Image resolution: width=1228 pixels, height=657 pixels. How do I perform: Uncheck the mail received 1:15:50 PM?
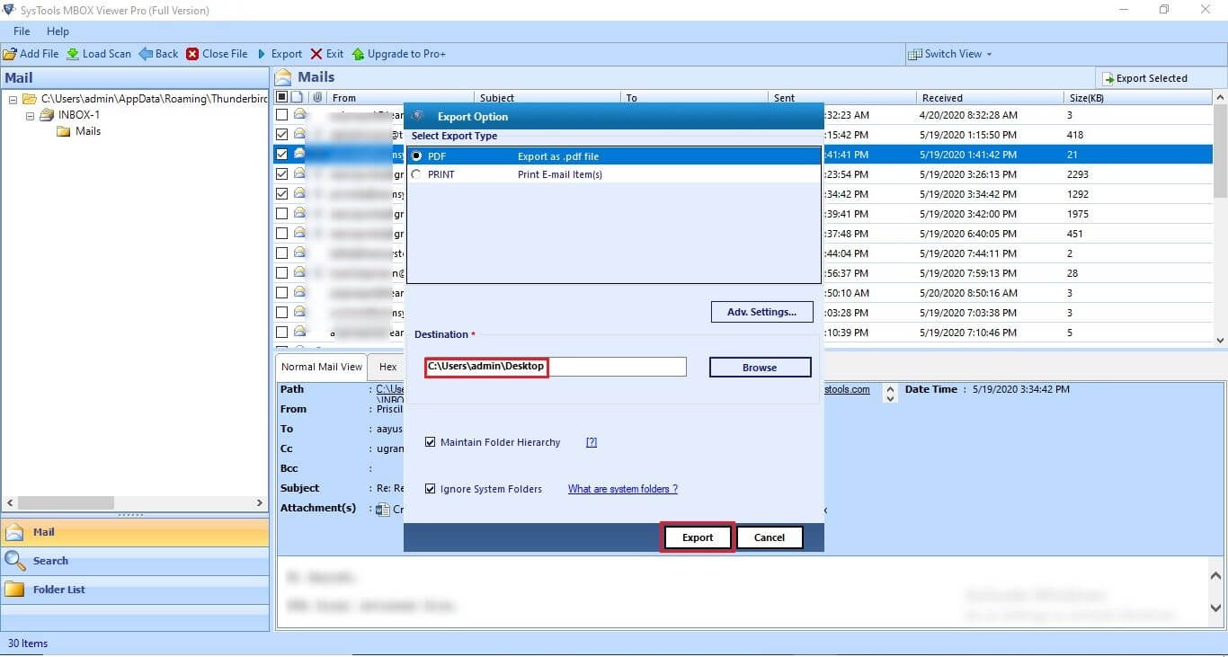point(282,135)
